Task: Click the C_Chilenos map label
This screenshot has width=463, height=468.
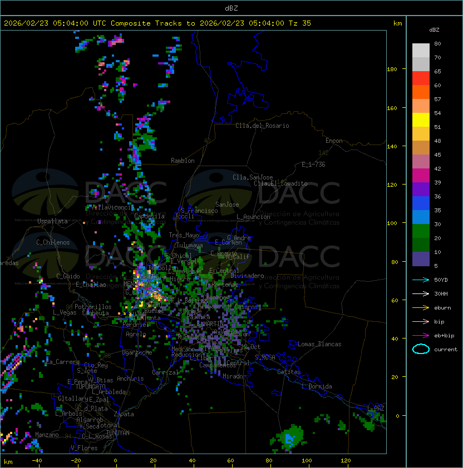Action: (53, 242)
